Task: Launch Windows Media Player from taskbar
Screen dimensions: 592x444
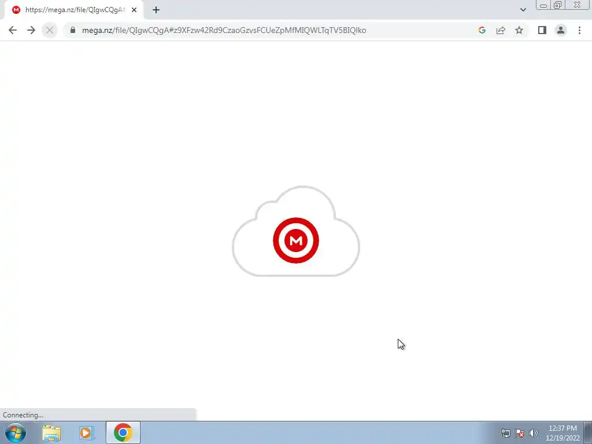Action: (86, 433)
